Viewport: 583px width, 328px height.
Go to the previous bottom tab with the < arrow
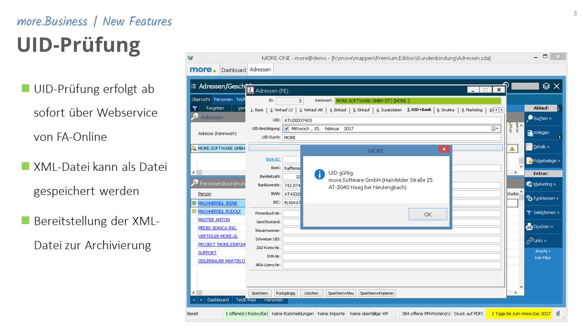click(194, 300)
